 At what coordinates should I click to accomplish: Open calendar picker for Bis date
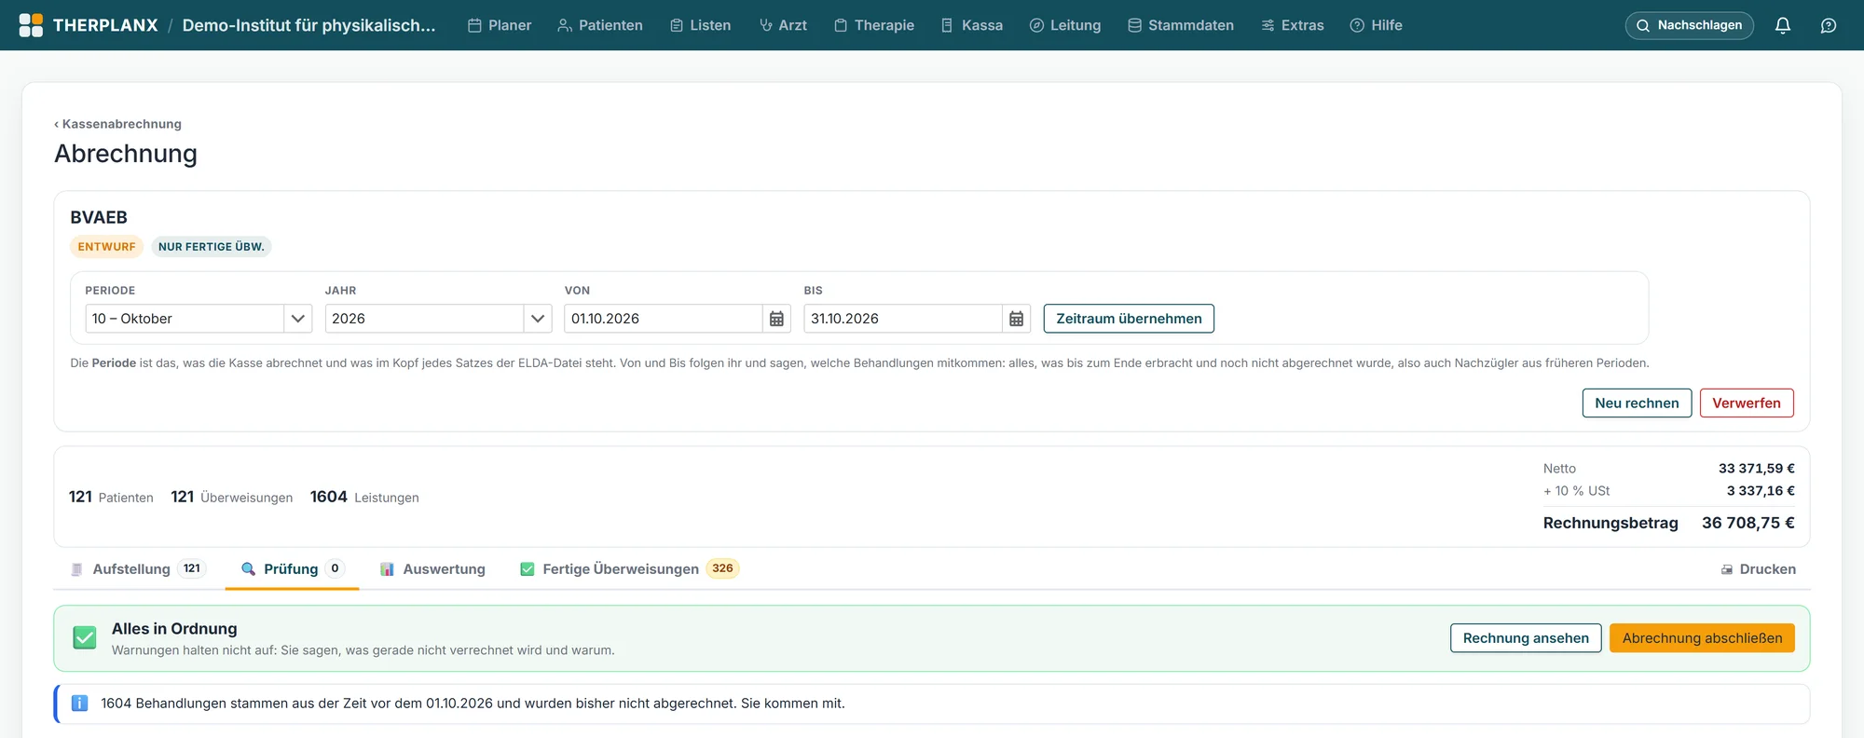1016,319
